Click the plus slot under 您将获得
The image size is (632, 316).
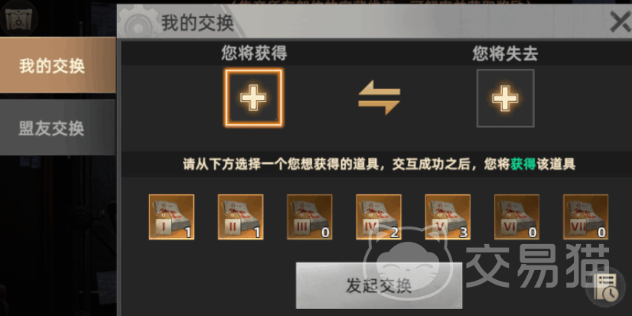[253, 97]
